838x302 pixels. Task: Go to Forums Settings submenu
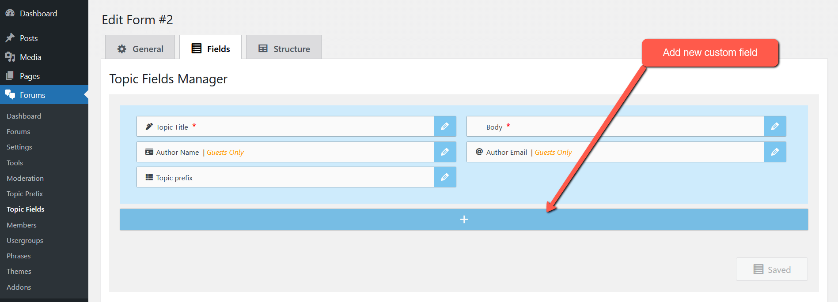point(19,147)
